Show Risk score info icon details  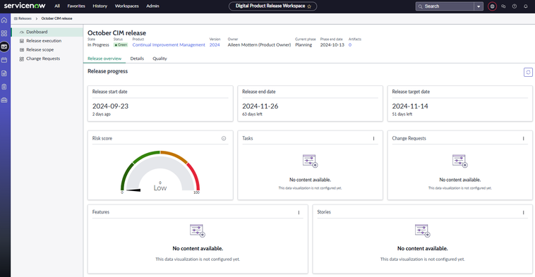[x=224, y=138]
